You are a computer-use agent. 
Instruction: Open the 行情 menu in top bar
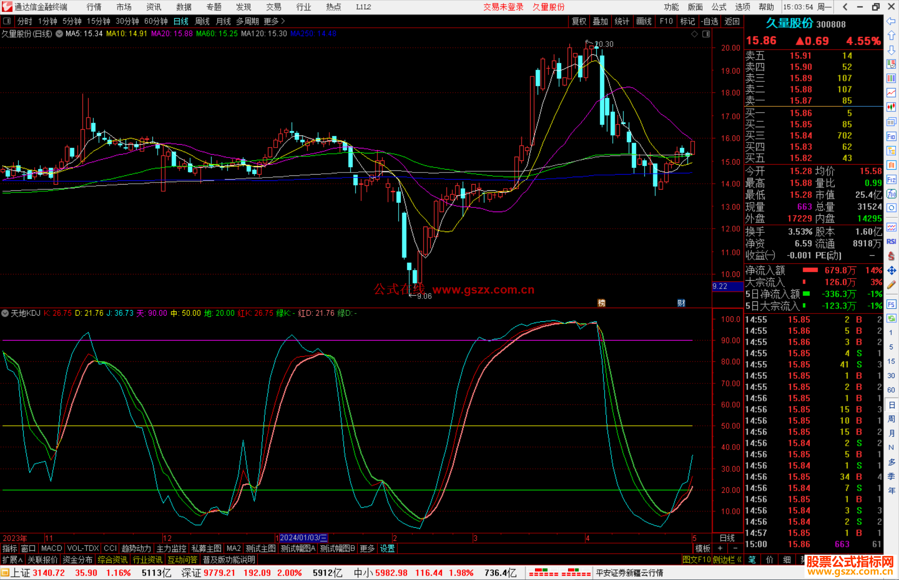tap(94, 7)
